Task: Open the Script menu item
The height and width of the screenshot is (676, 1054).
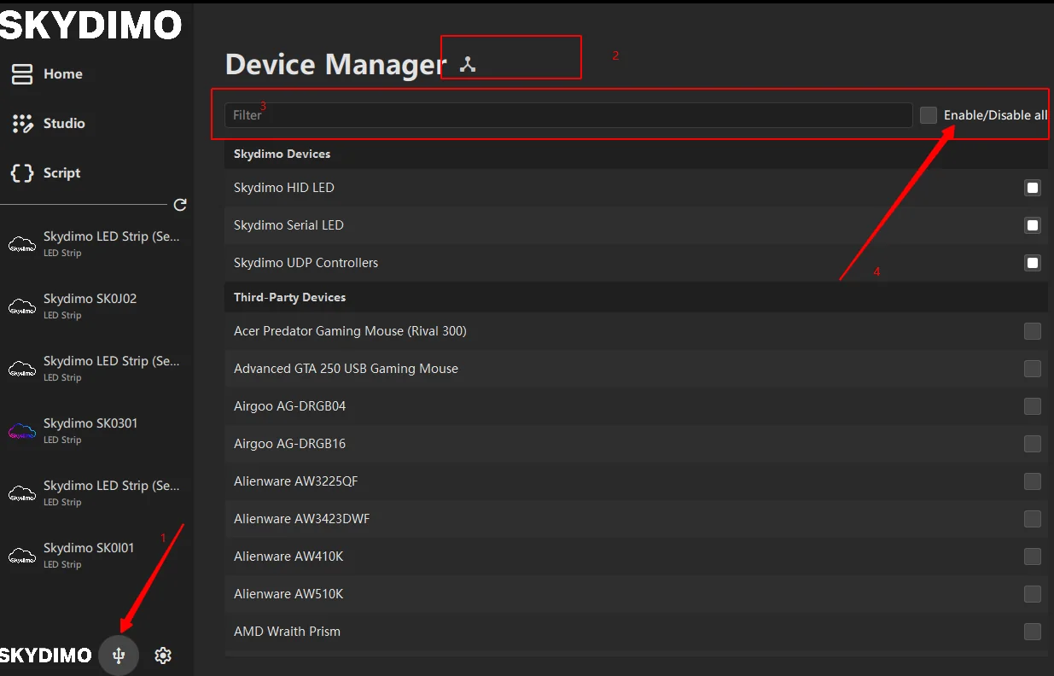Action: 61,173
